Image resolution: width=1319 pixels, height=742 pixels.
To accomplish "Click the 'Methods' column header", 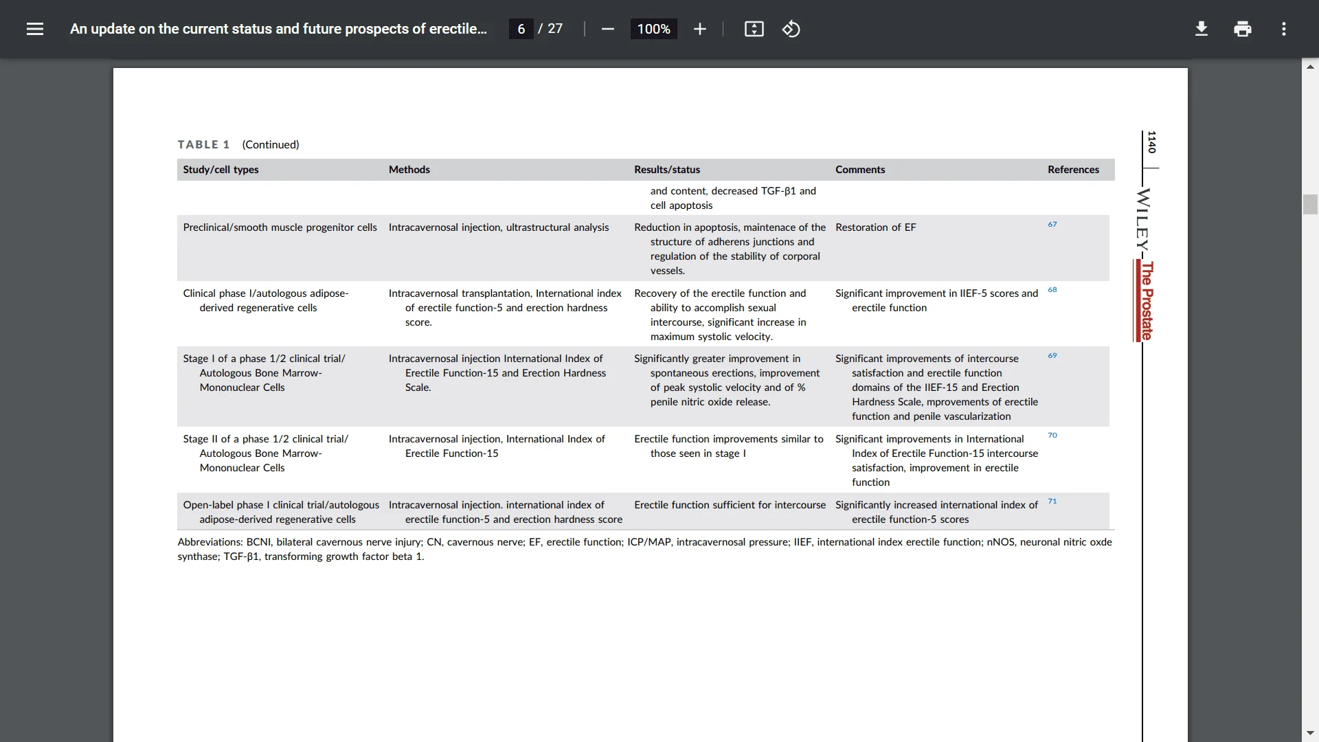I will click(409, 170).
